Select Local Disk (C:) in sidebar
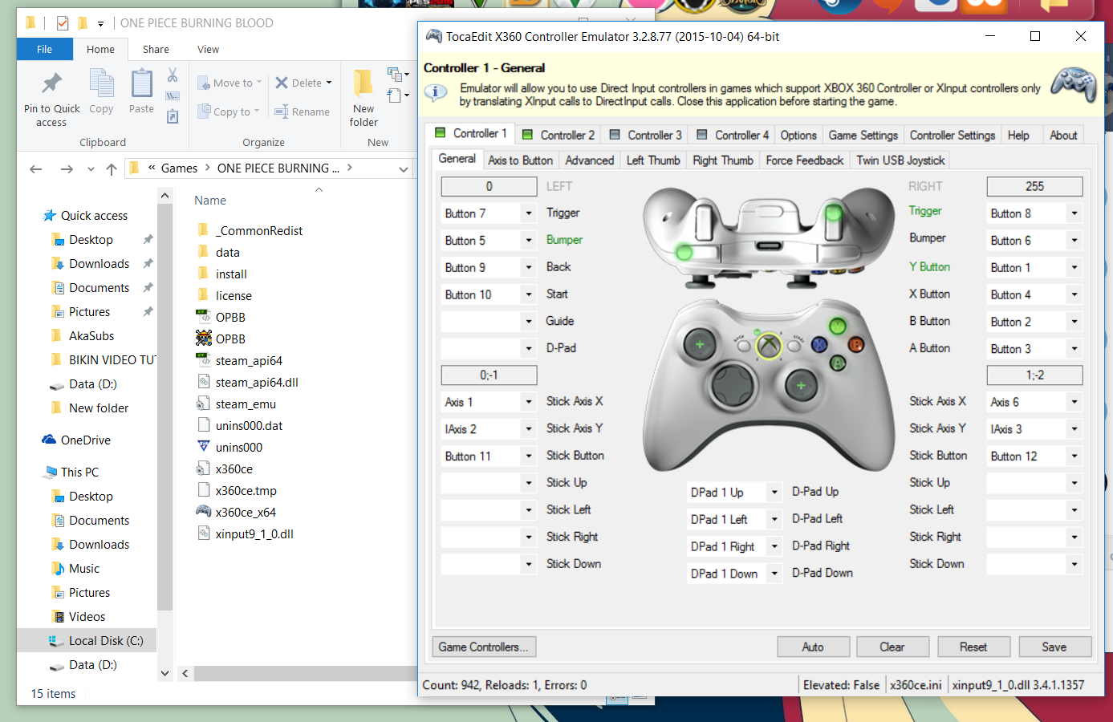 (96, 640)
